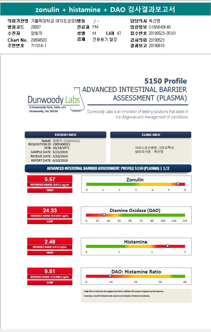Viewport: 211px width, 332px height.
Task: Click the DAO value 24.33 box
Action: (50, 210)
